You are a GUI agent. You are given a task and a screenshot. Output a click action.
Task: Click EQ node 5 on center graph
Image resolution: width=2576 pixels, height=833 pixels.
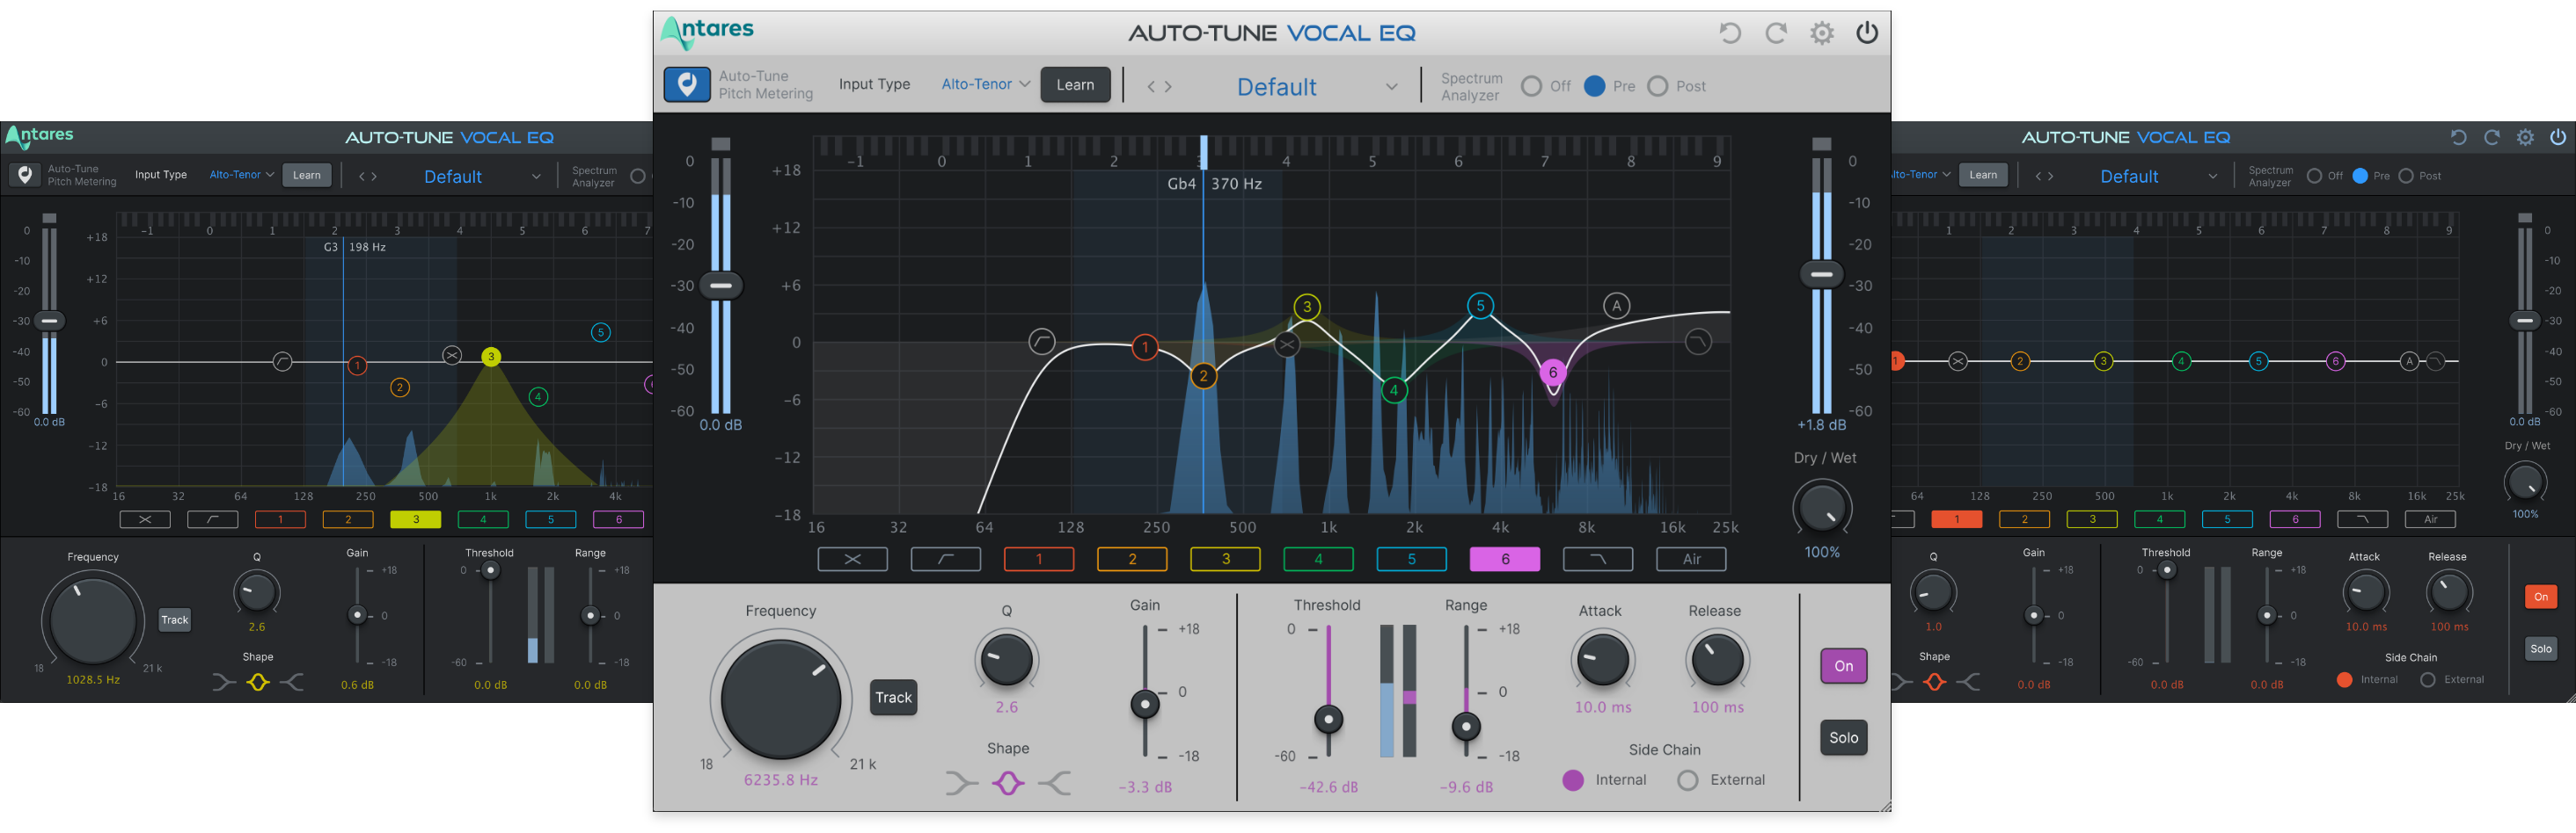(x=1480, y=306)
